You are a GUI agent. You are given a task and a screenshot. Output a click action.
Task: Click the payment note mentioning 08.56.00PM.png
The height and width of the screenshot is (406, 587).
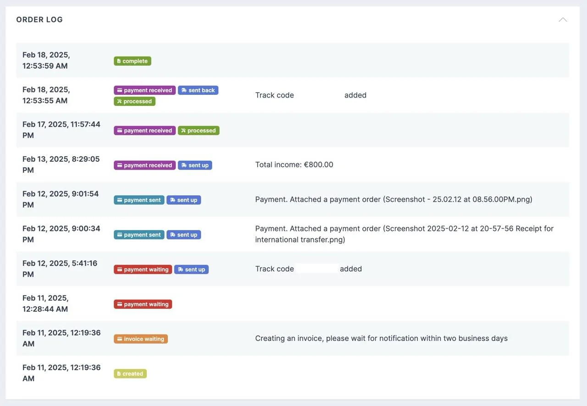click(394, 199)
